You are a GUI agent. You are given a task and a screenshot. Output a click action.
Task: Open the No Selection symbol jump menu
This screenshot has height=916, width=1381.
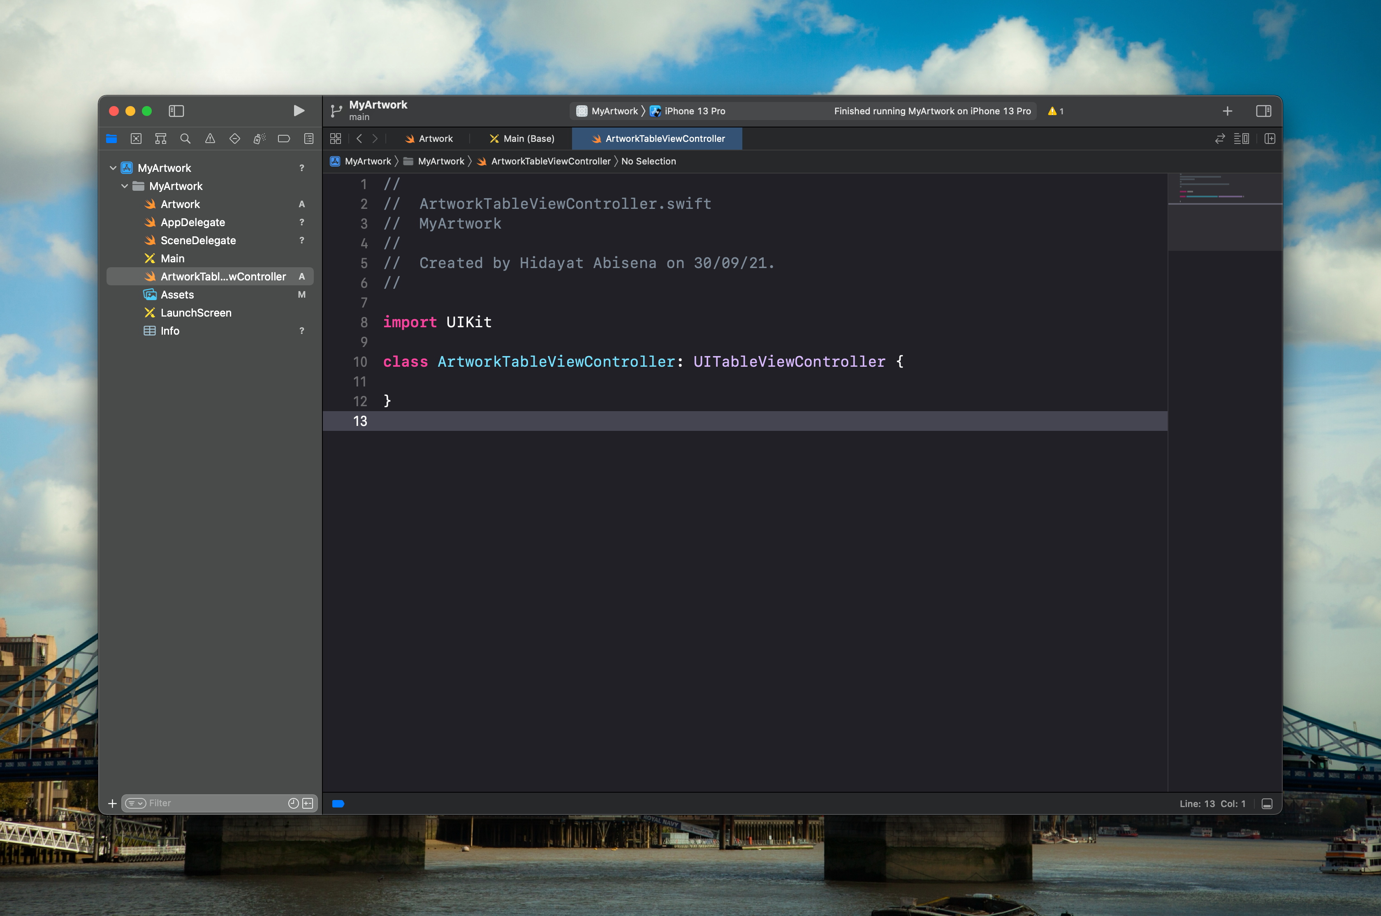(x=649, y=162)
